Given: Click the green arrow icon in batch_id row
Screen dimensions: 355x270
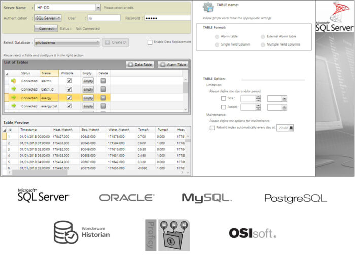Looking at the screenshot, I should 14,89.
